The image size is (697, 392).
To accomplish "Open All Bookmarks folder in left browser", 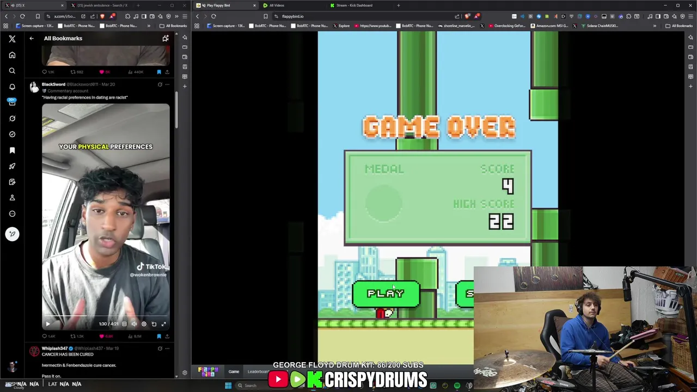I will coord(173,26).
